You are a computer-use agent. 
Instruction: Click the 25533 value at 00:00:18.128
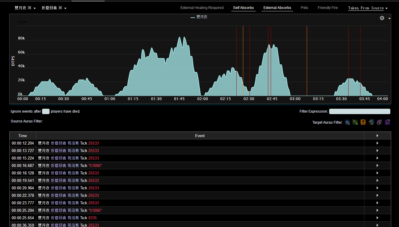[x=93, y=173]
